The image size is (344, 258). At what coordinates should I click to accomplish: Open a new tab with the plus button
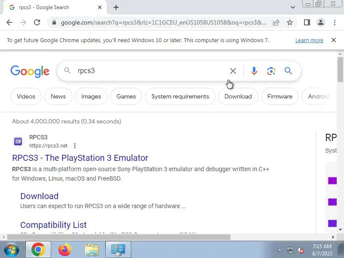(x=116, y=7)
